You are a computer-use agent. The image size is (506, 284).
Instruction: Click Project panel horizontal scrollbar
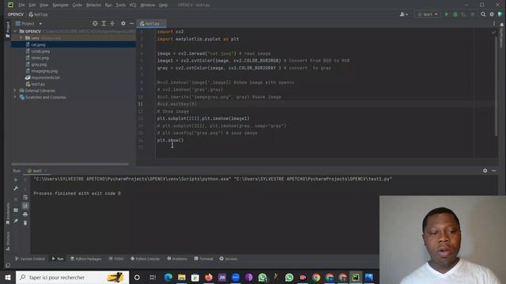click(x=70, y=164)
